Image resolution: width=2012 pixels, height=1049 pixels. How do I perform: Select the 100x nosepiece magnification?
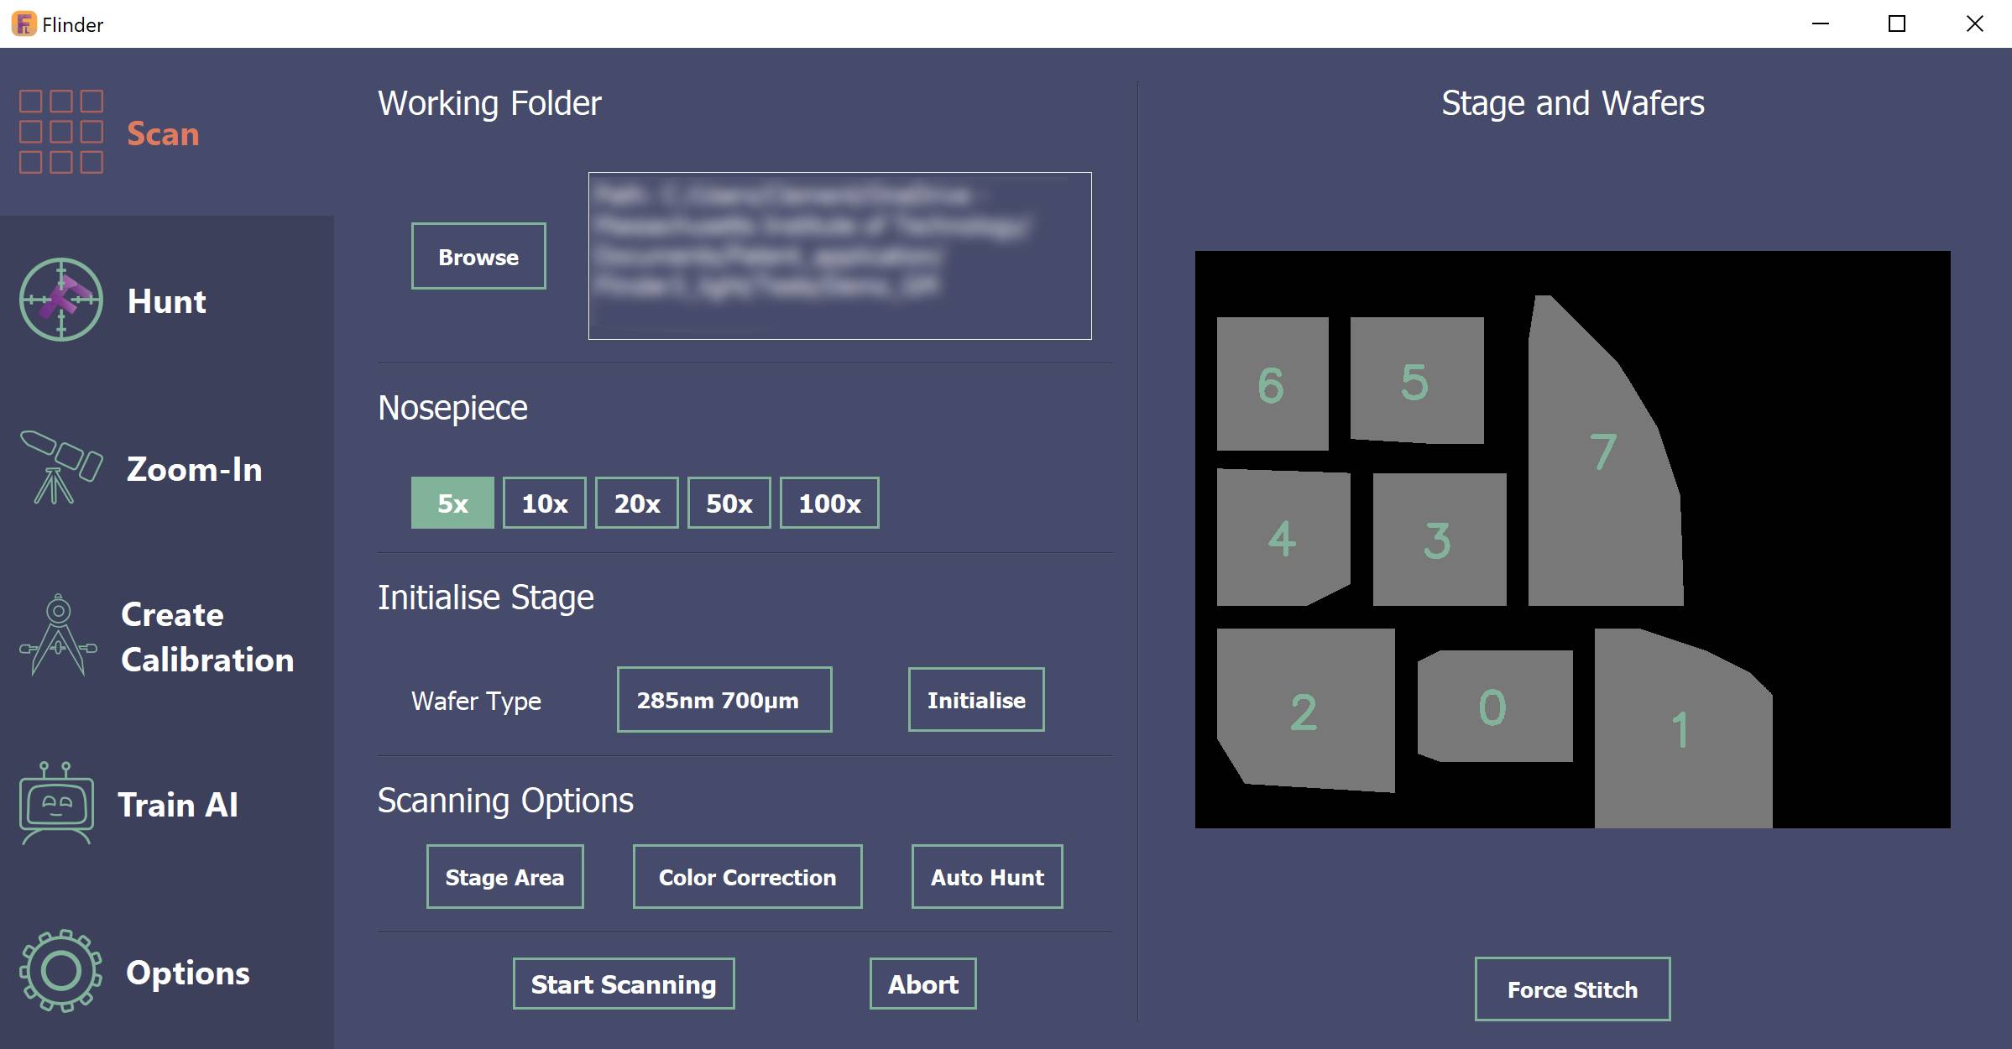(828, 503)
